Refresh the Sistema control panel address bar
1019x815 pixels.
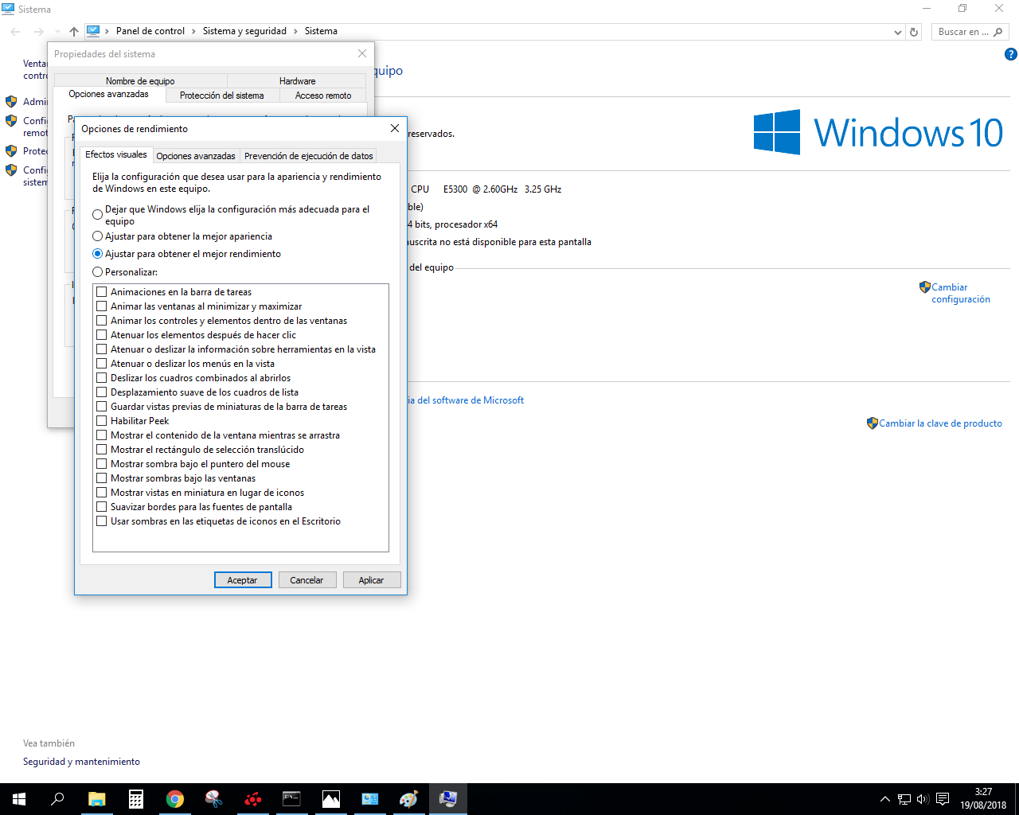914,32
